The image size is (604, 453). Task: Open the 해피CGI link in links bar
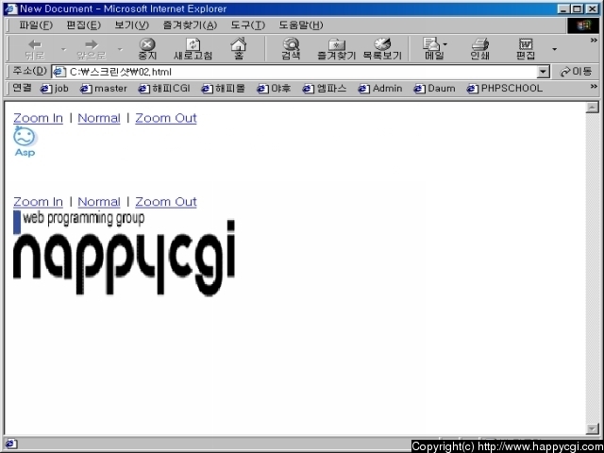[x=164, y=89]
